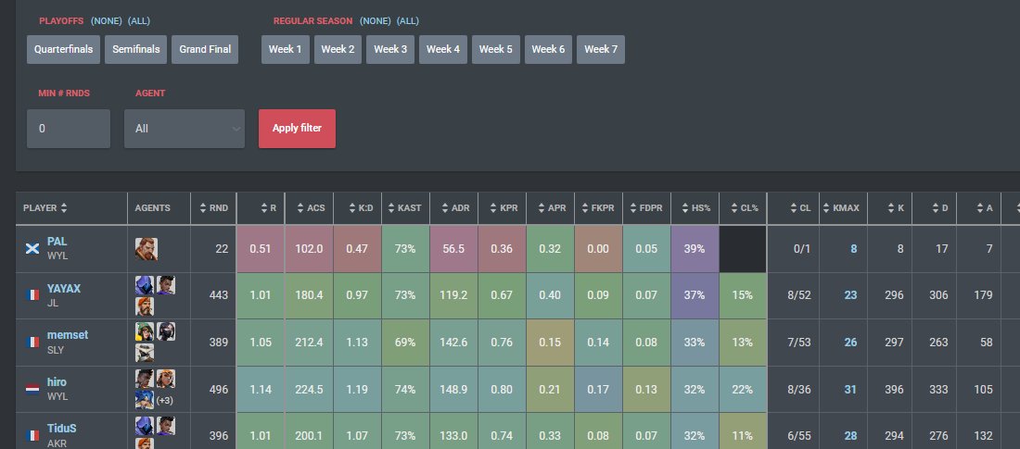Toggle the Semifinals filter
The width and height of the screenshot is (1020, 449).
tap(136, 49)
